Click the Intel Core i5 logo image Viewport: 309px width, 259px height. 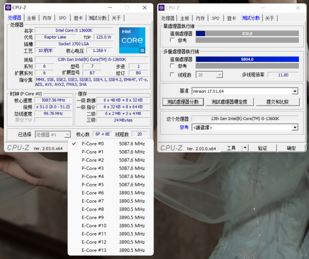pos(132,40)
